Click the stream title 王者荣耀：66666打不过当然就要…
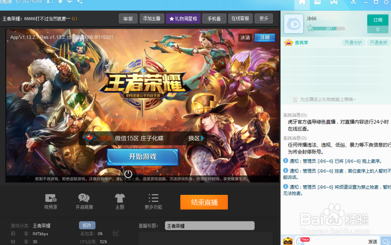The width and height of the screenshot is (391, 245). (x=36, y=19)
